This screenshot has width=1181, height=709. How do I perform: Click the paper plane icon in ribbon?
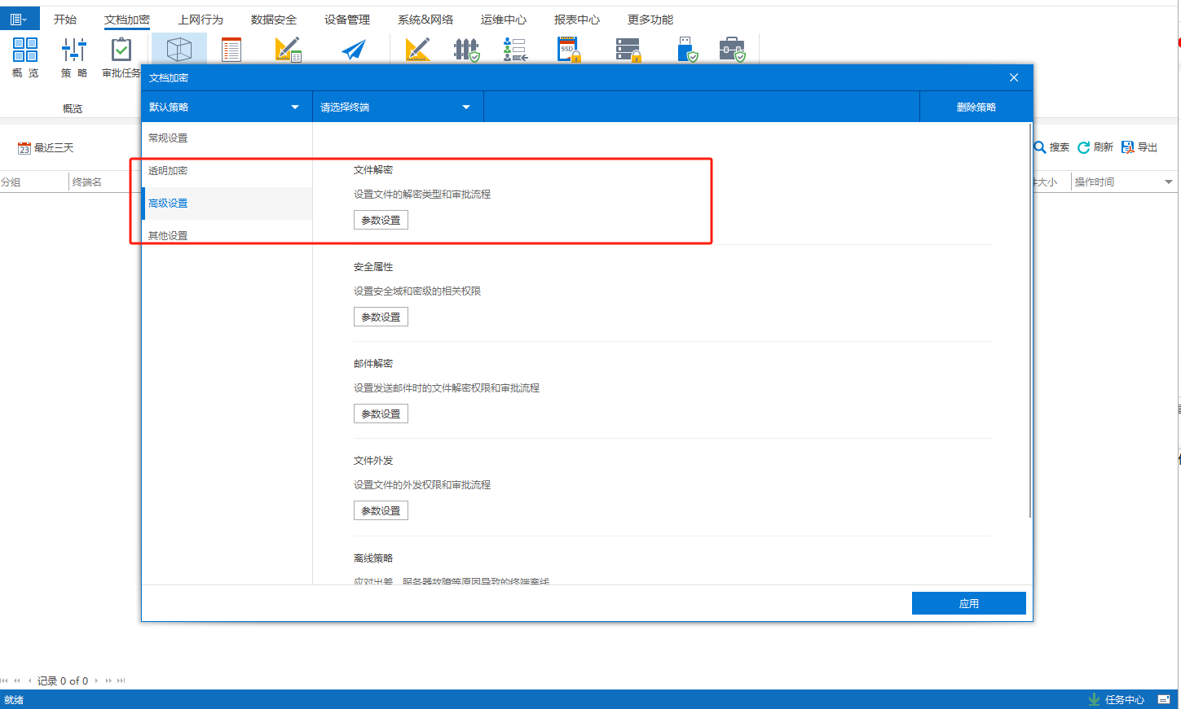coord(353,50)
